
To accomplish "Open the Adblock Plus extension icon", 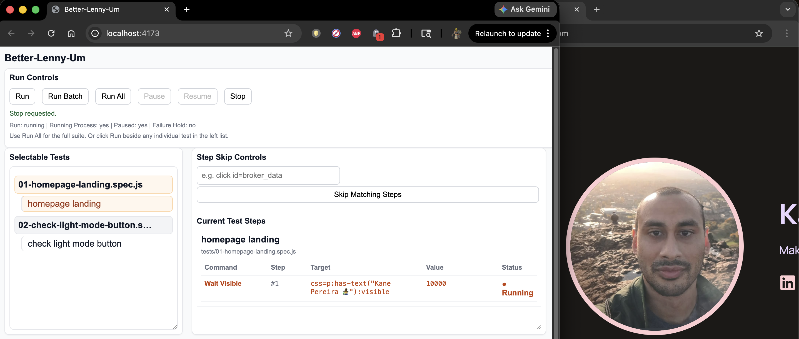I will point(356,34).
